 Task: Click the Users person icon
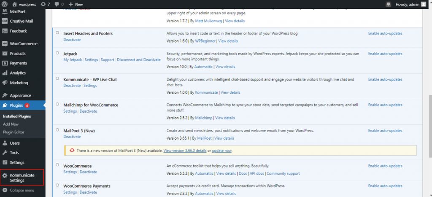(x=5, y=143)
